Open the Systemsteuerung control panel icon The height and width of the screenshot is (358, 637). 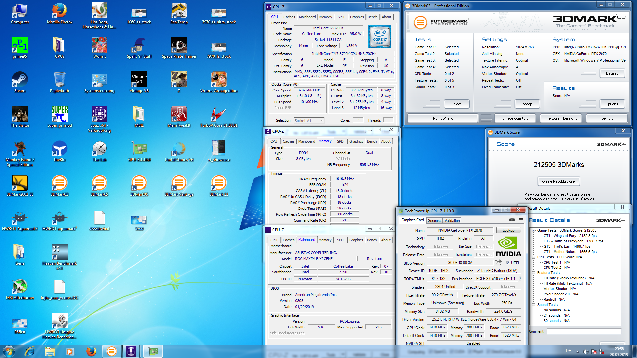99,83
